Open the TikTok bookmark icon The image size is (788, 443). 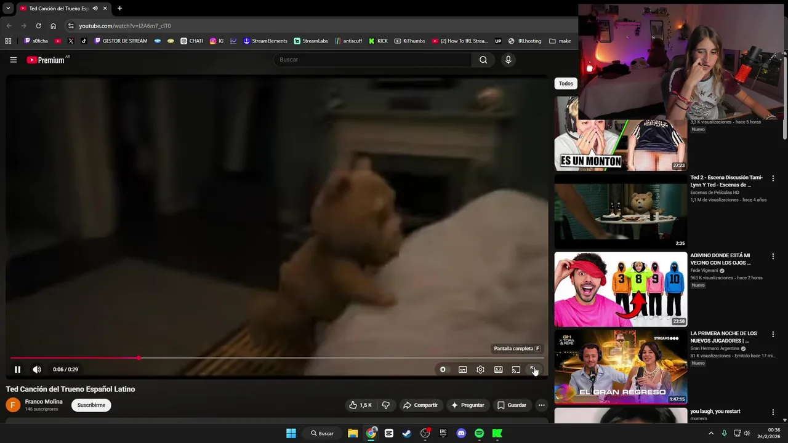click(84, 41)
